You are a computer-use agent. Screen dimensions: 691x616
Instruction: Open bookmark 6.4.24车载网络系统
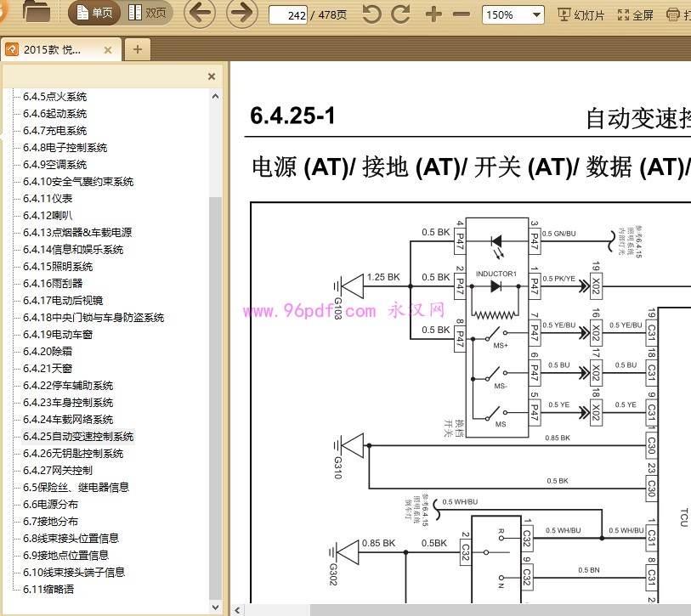point(68,420)
